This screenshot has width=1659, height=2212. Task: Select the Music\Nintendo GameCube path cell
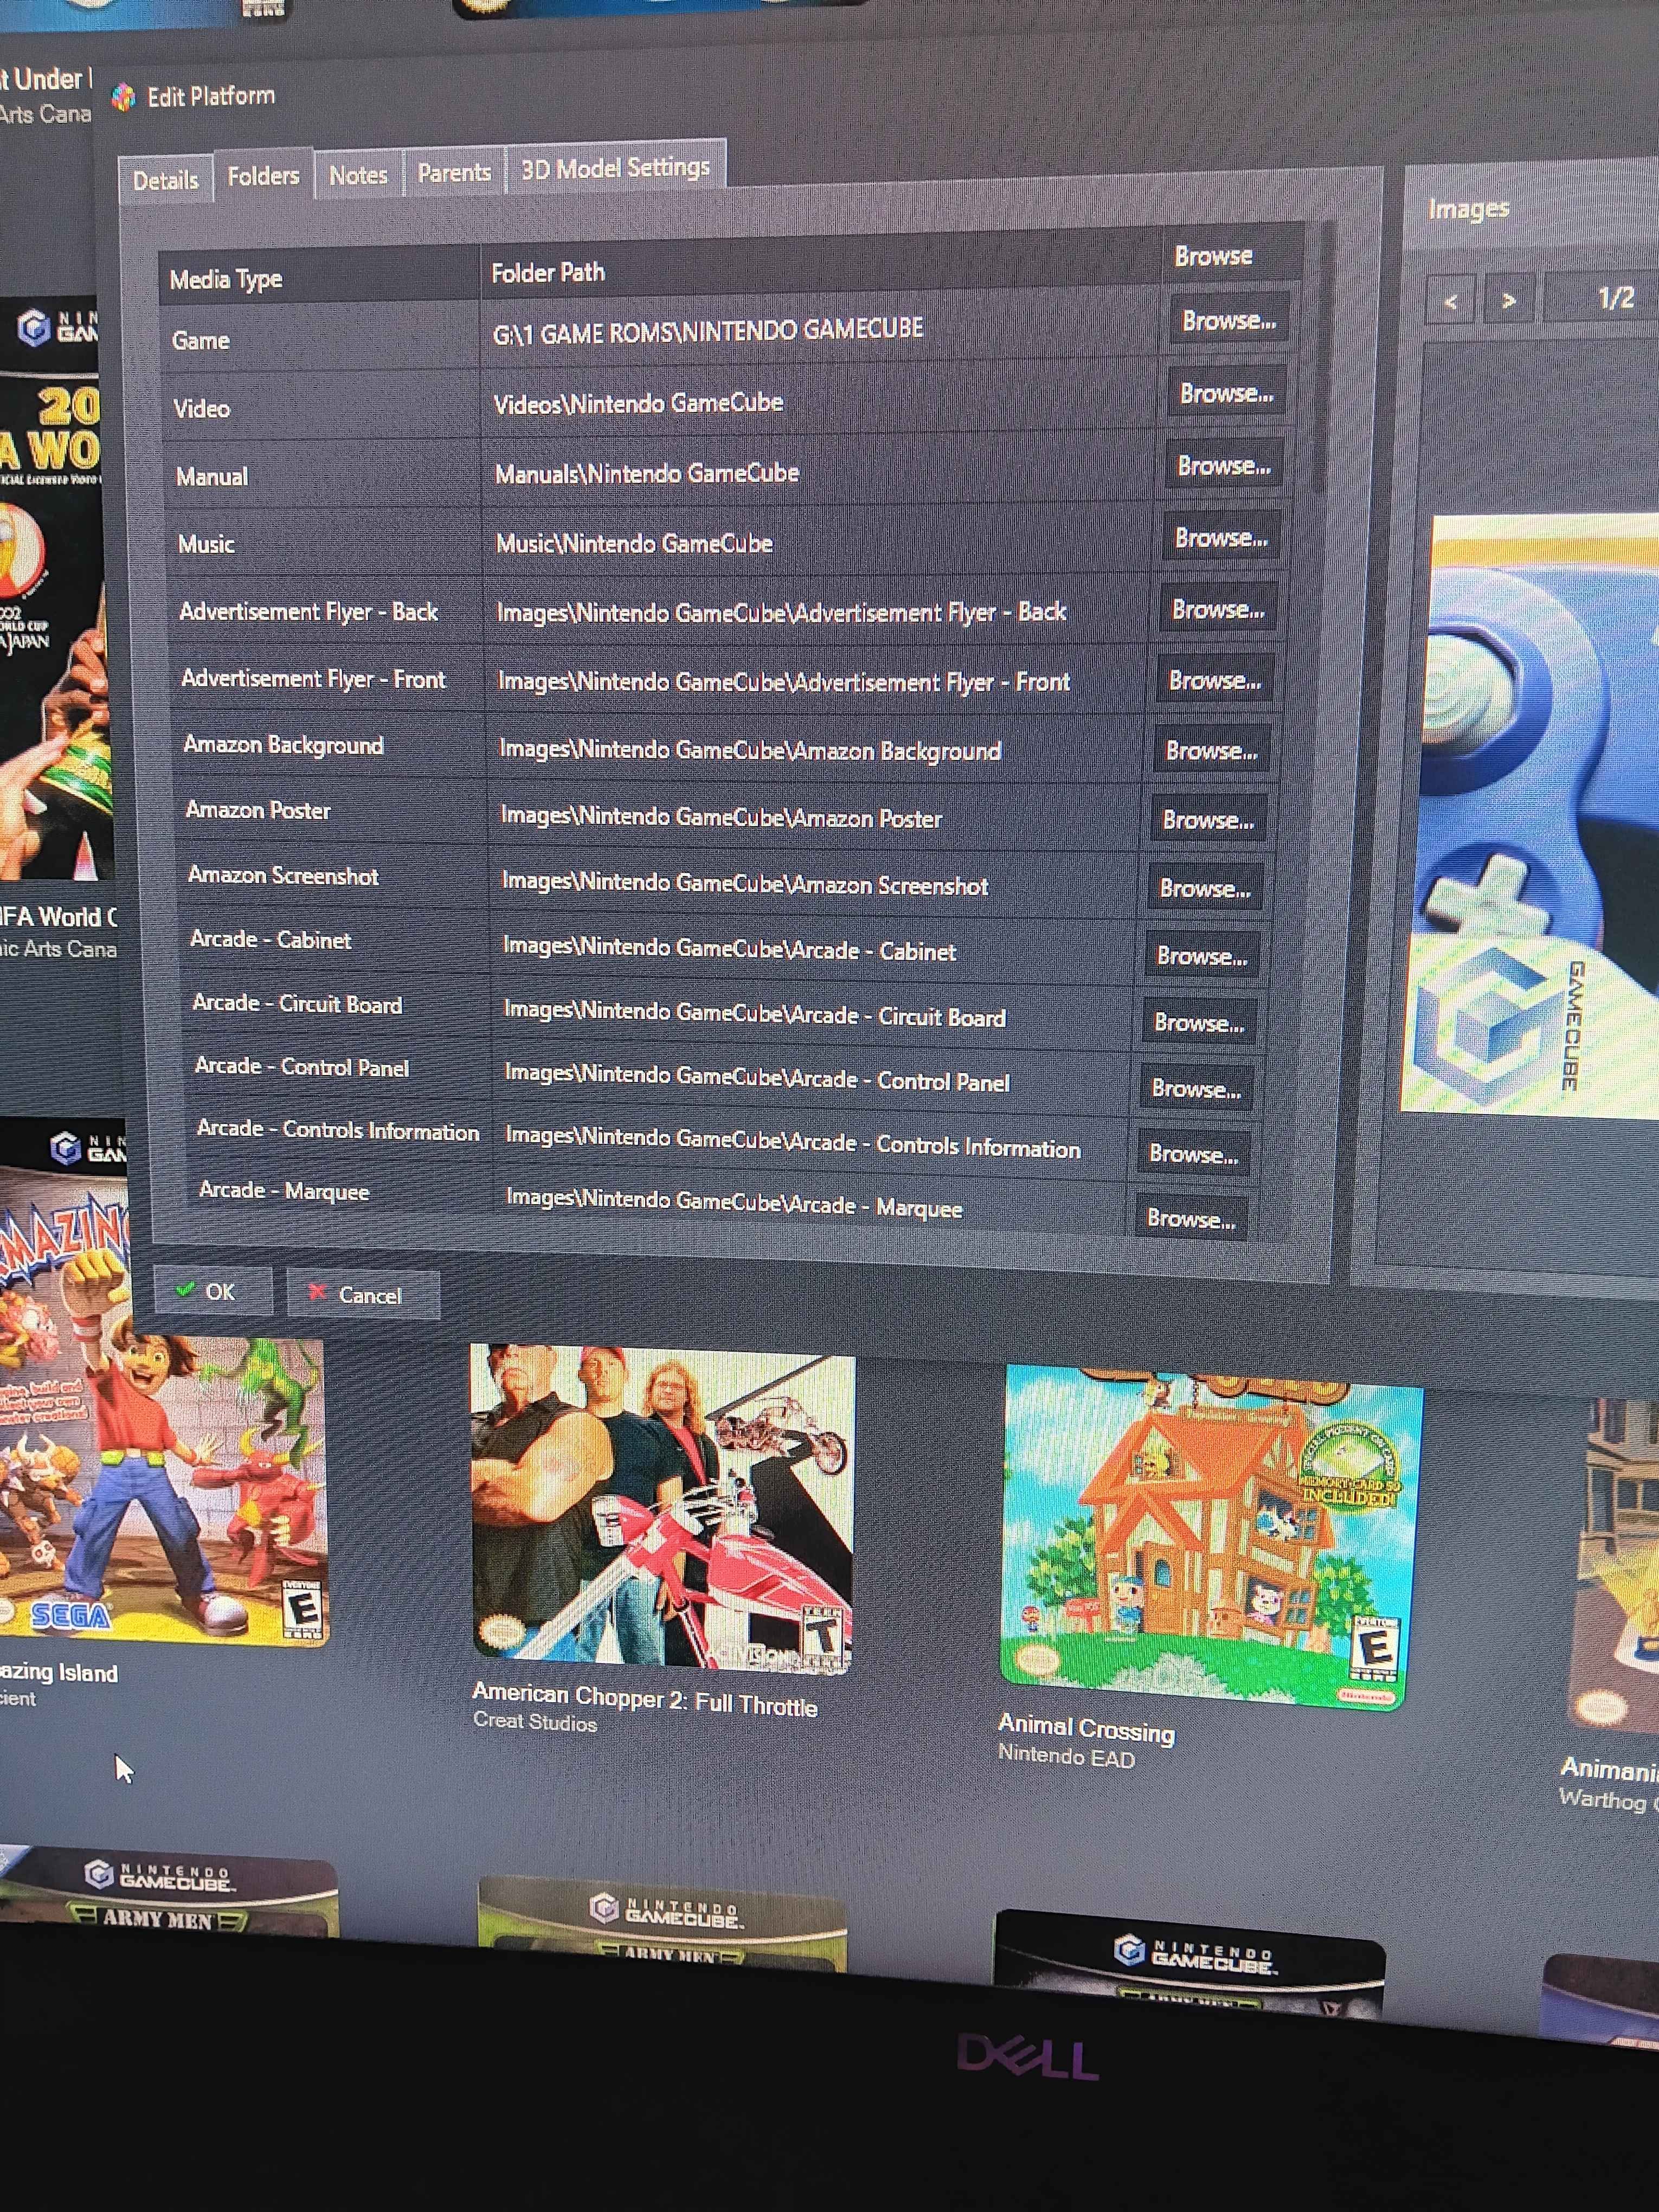point(818,543)
